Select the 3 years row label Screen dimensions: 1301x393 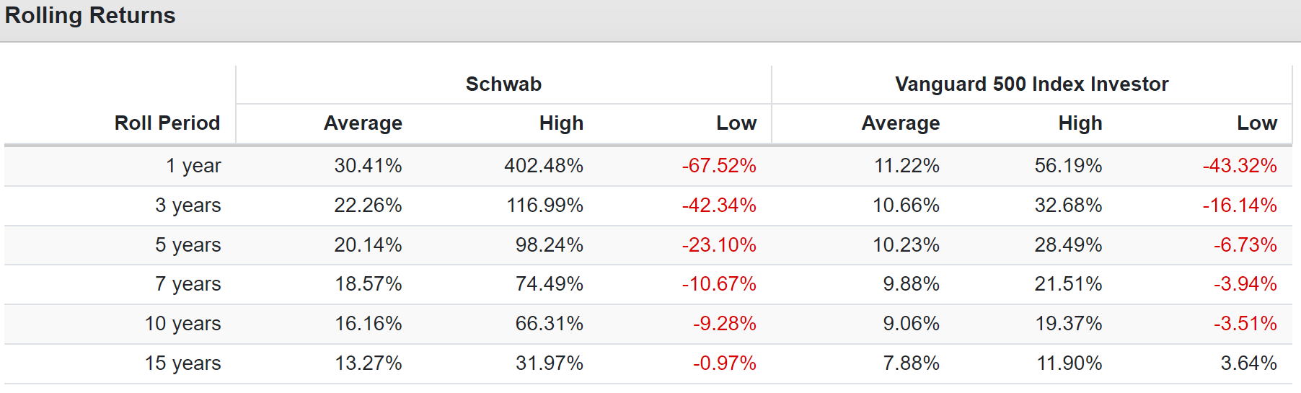188,206
